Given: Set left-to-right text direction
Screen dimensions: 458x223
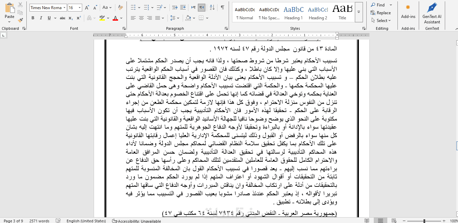Looking at the screenshot, I should coord(193,7).
